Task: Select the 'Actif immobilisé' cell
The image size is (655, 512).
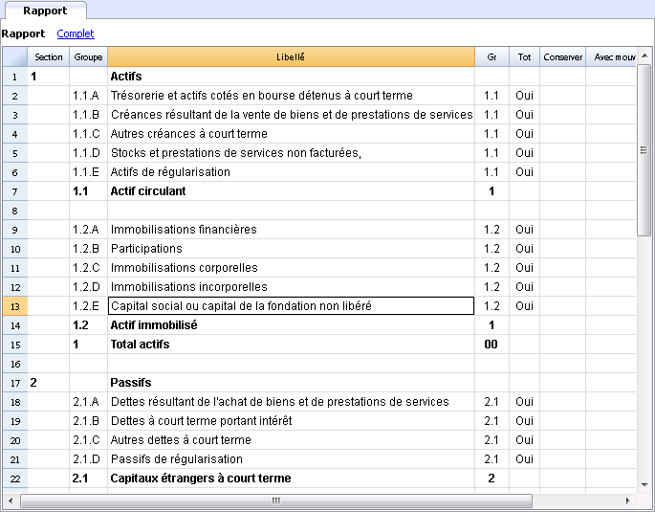Action: (x=291, y=325)
